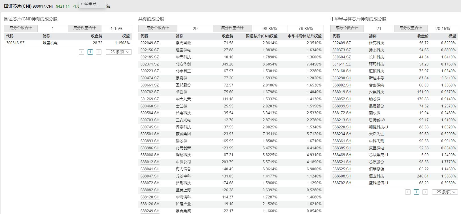
Task: Open stock link 603986.SH
Action: pyautogui.click(x=150, y=148)
